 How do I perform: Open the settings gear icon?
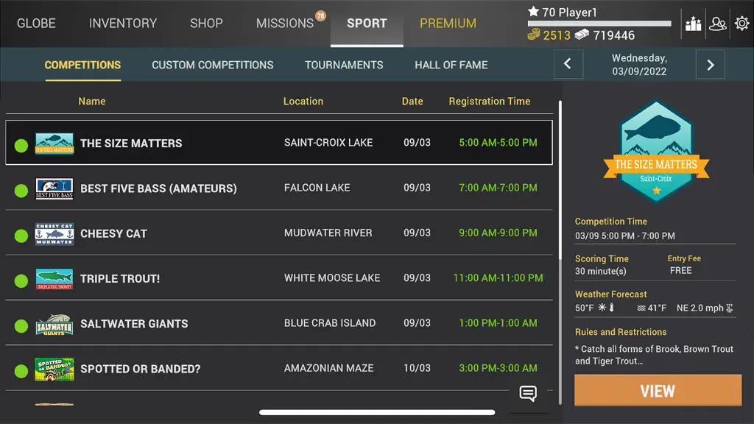point(742,23)
